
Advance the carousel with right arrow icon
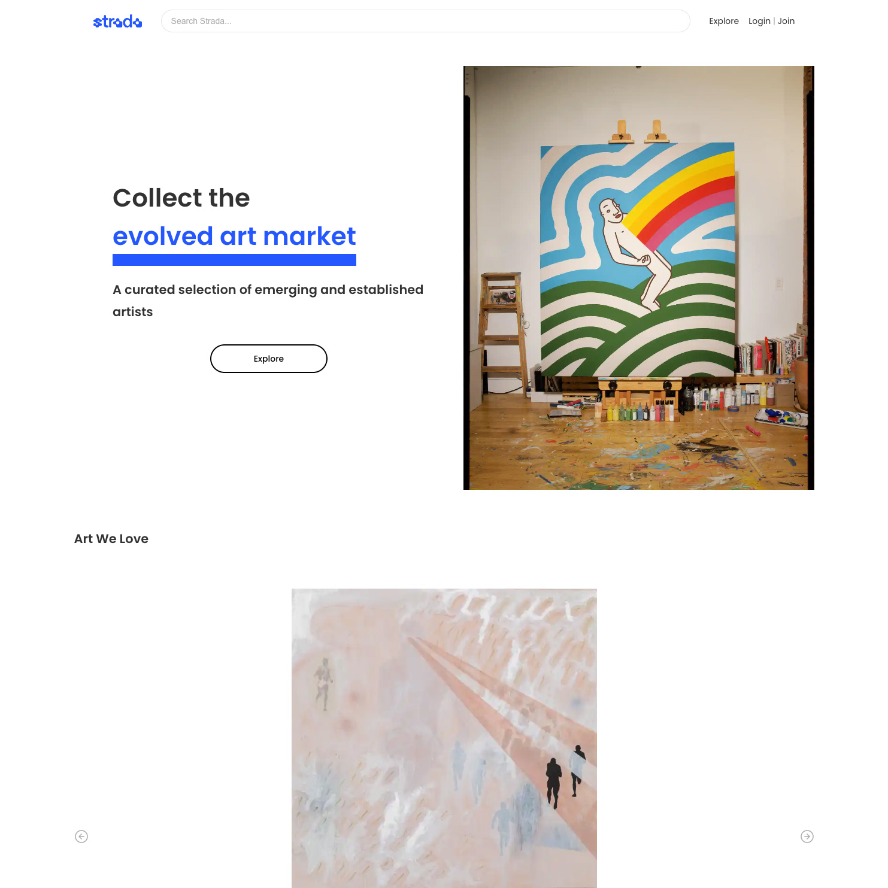click(807, 837)
